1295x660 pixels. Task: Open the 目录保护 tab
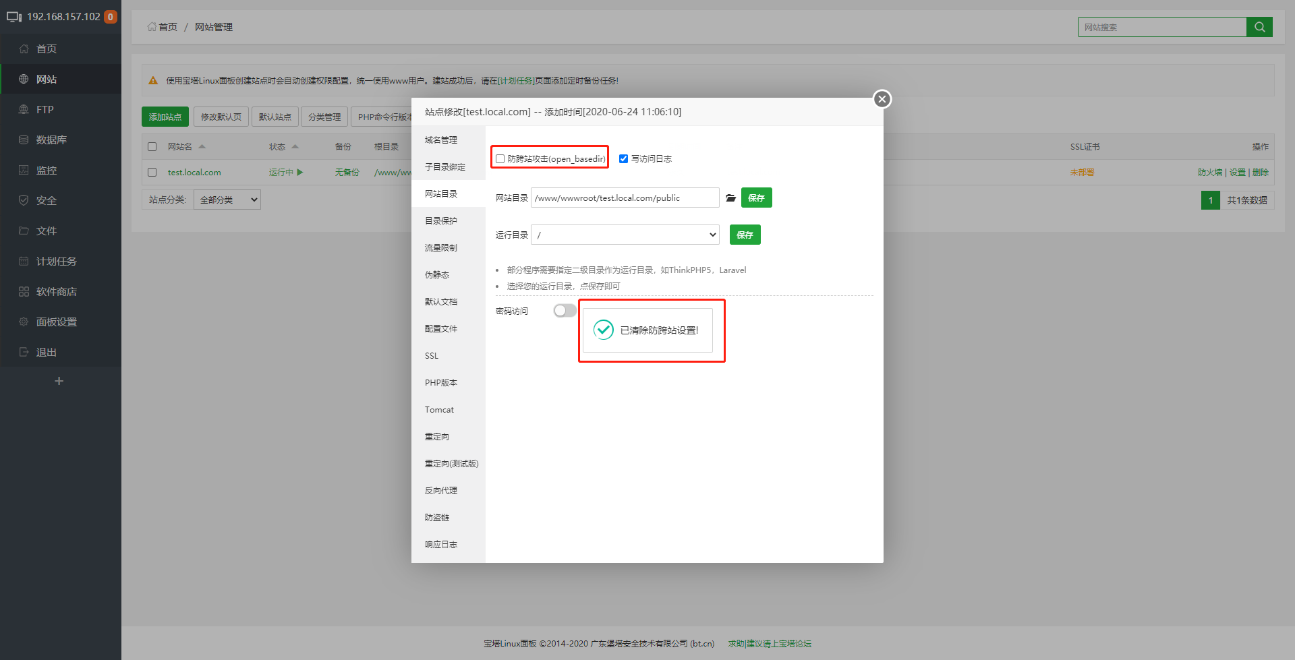tap(449, 220)
